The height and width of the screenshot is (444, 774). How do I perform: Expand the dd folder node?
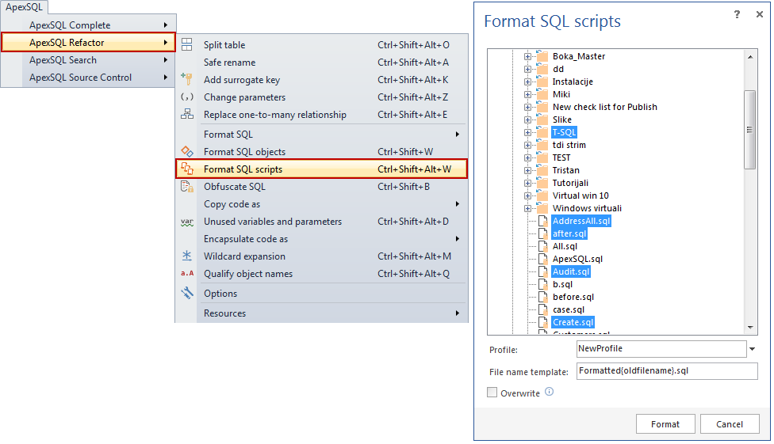pyautogui.click(x=527, y=69)
